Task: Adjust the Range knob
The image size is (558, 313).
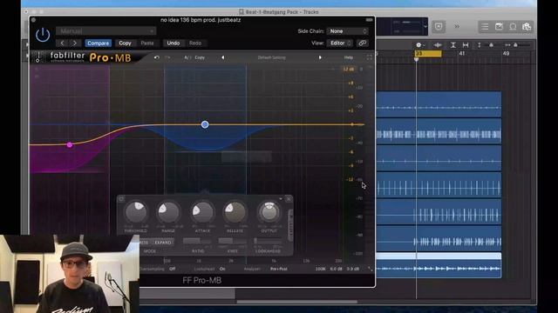Action: [168, 212]
